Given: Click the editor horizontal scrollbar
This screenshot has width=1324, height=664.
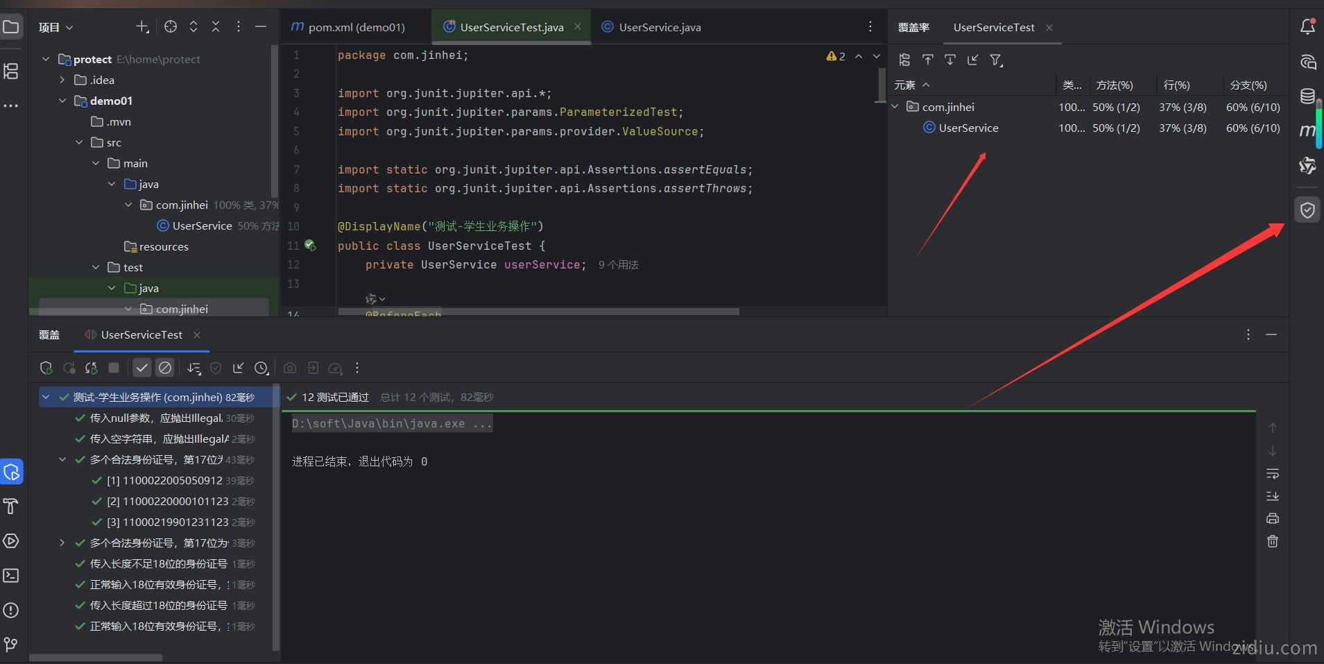Looking at the screenshot, I should pos(538,312).
